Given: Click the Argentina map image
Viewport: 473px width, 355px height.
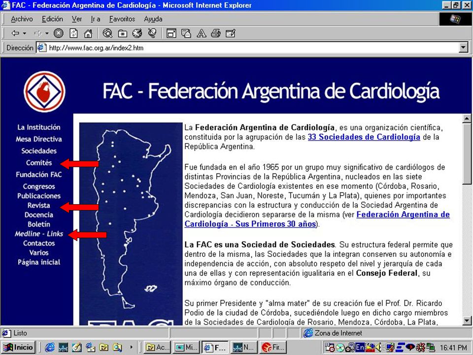Looking at the screenshot, I should coord(131,223).
